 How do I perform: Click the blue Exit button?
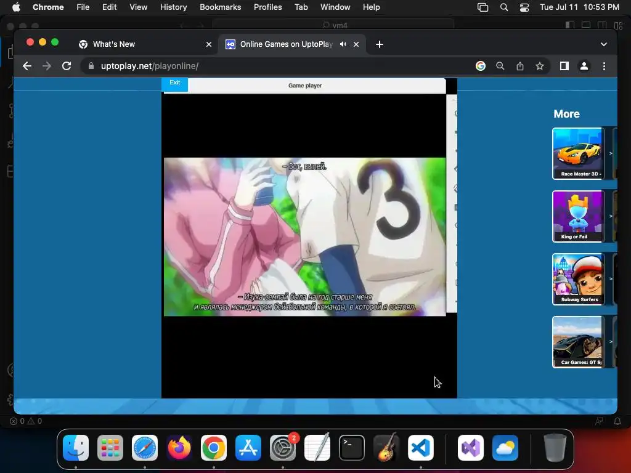click(x=174, y=84)
